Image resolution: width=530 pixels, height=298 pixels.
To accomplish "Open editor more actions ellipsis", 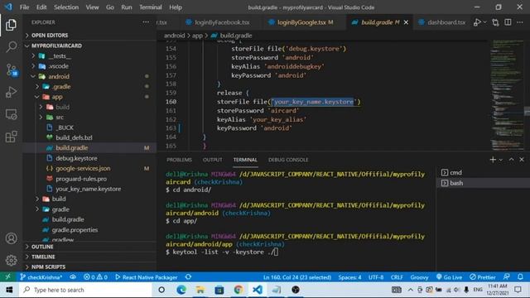I will pyautogui.click(x=520, y=22).
